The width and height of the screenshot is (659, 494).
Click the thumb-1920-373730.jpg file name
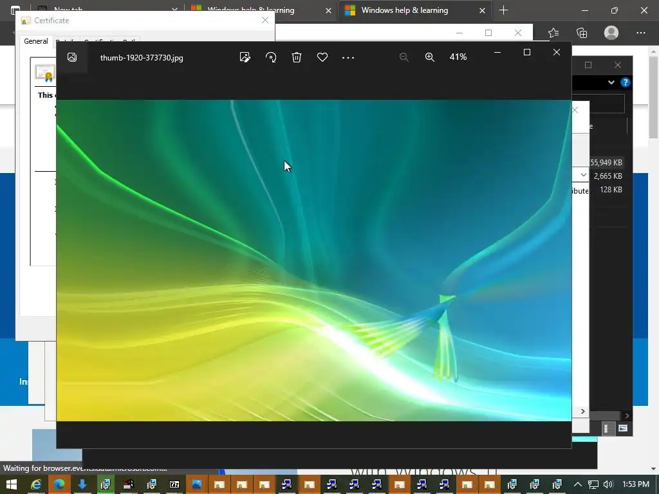click(142, 57)
